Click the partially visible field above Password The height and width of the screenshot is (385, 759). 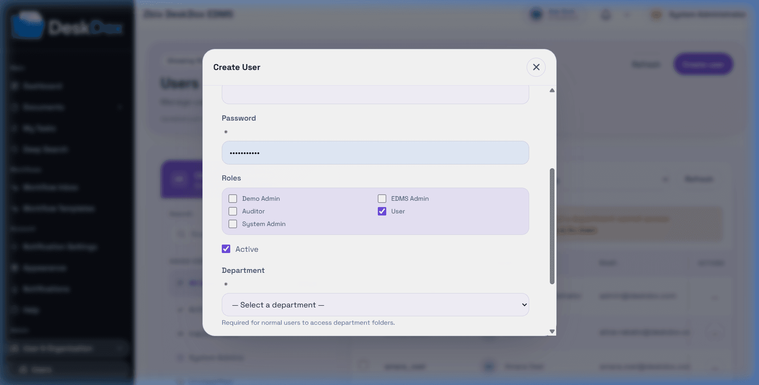click(375, 94)
